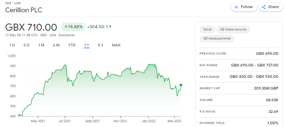This screenshot has width=285, height=127.
Task: Click the timestamp 17 Mar, 09:11:48 UTC
Action: tap(21, 35)
